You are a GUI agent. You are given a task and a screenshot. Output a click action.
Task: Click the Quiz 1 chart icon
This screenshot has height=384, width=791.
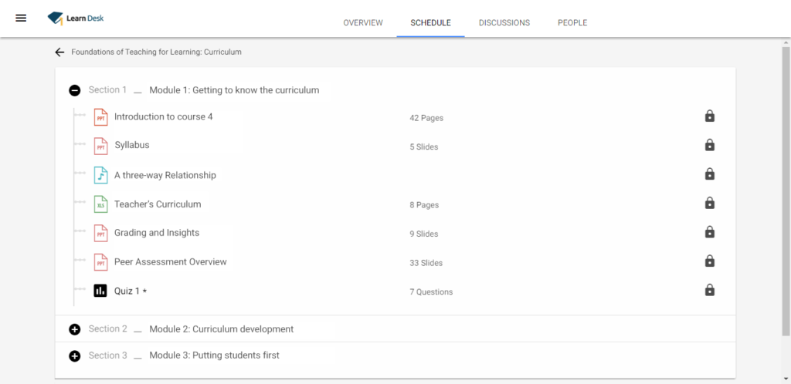[100, 291]
